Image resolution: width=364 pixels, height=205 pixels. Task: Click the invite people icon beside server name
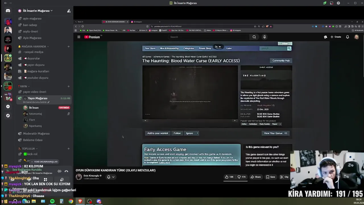69,11
